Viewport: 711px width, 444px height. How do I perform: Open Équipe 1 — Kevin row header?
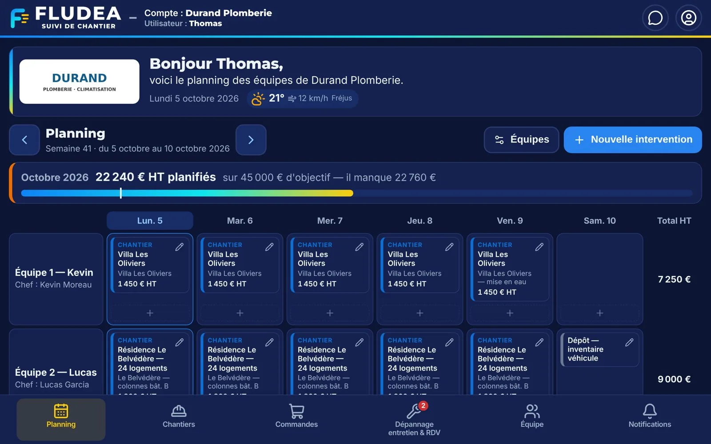[56, 279]
